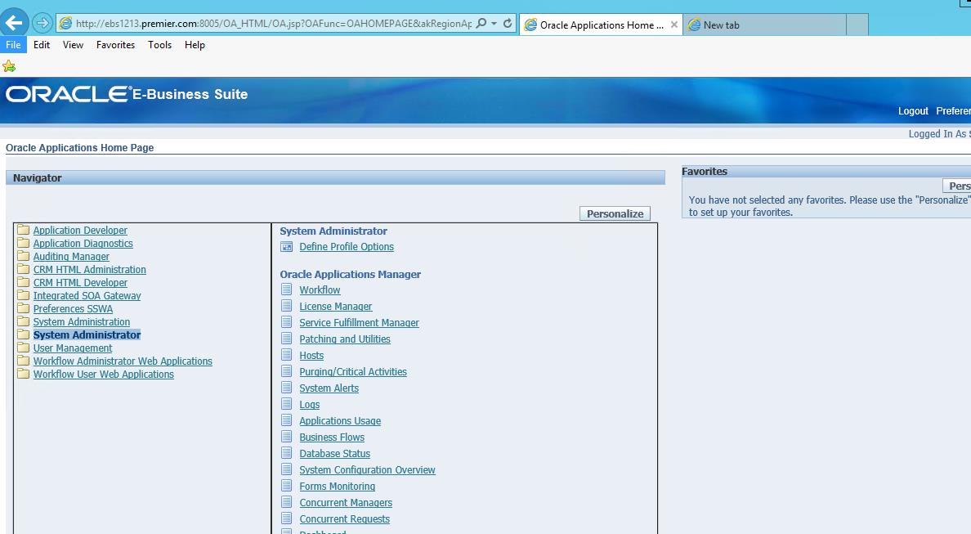The width and height of the screenshot is (971, 534).
Task: Click the form icon beside Define Profile Options
Action: (286, 247)
